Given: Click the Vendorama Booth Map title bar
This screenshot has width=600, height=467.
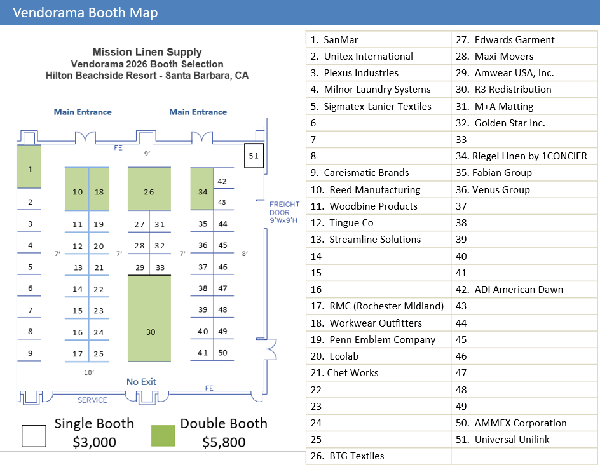Looking at the screenshot, I should [85, 12].
